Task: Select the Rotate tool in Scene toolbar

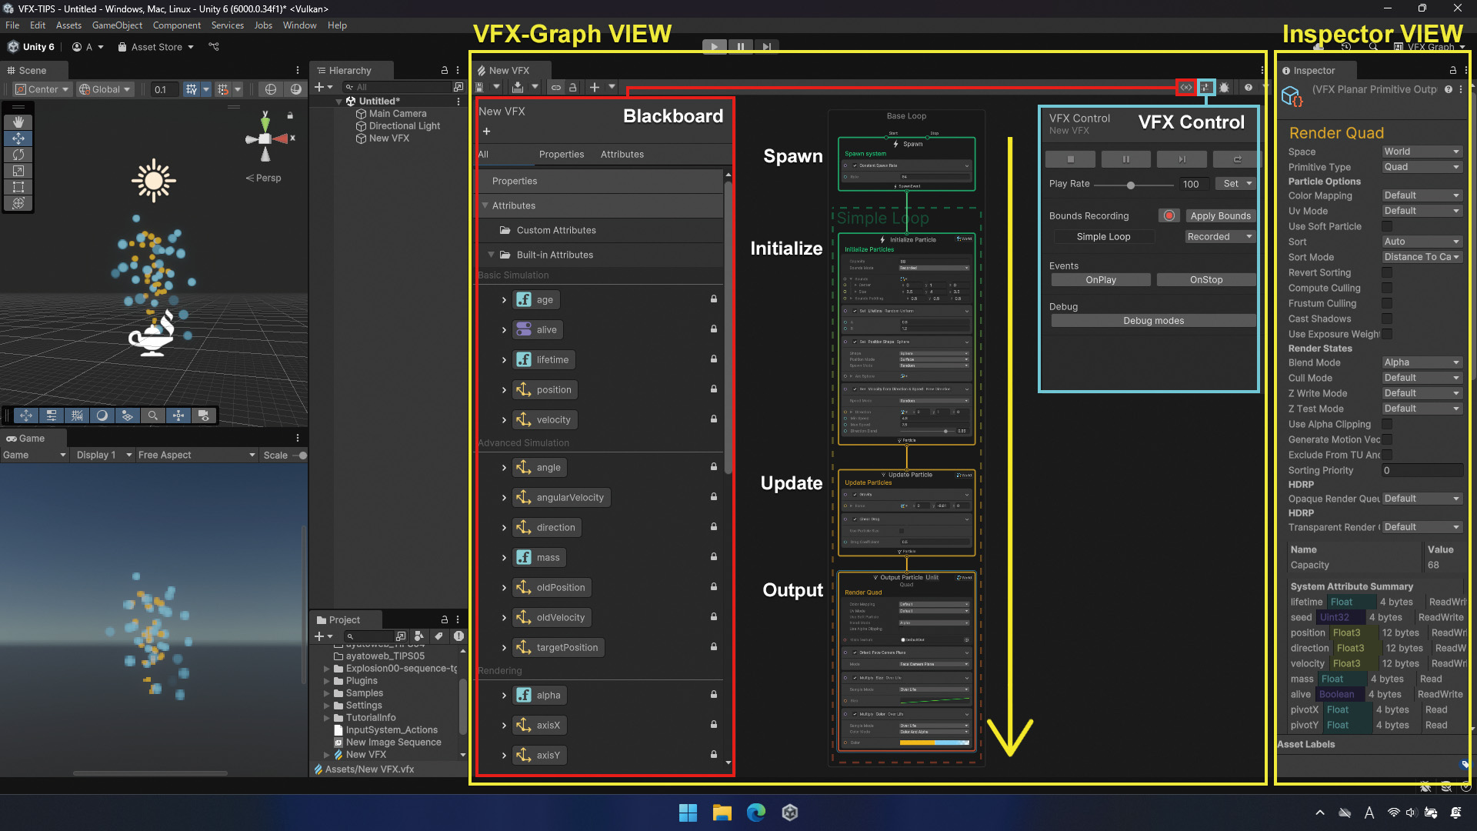Action: (x=18, y=155)
